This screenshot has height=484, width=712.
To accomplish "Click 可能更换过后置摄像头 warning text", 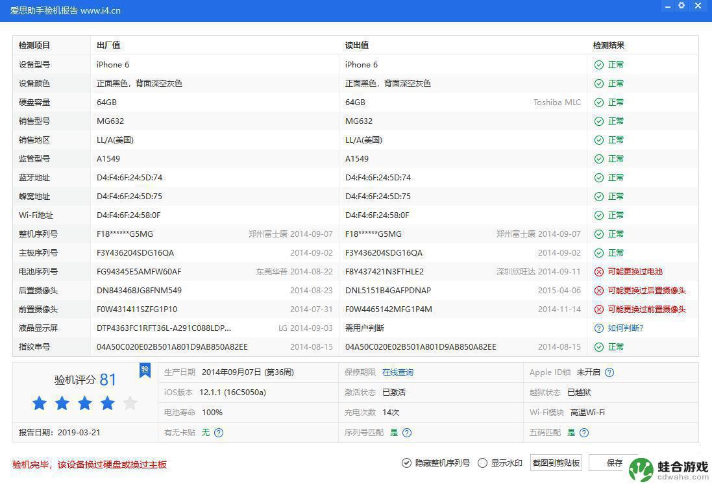I will (646, 291).
